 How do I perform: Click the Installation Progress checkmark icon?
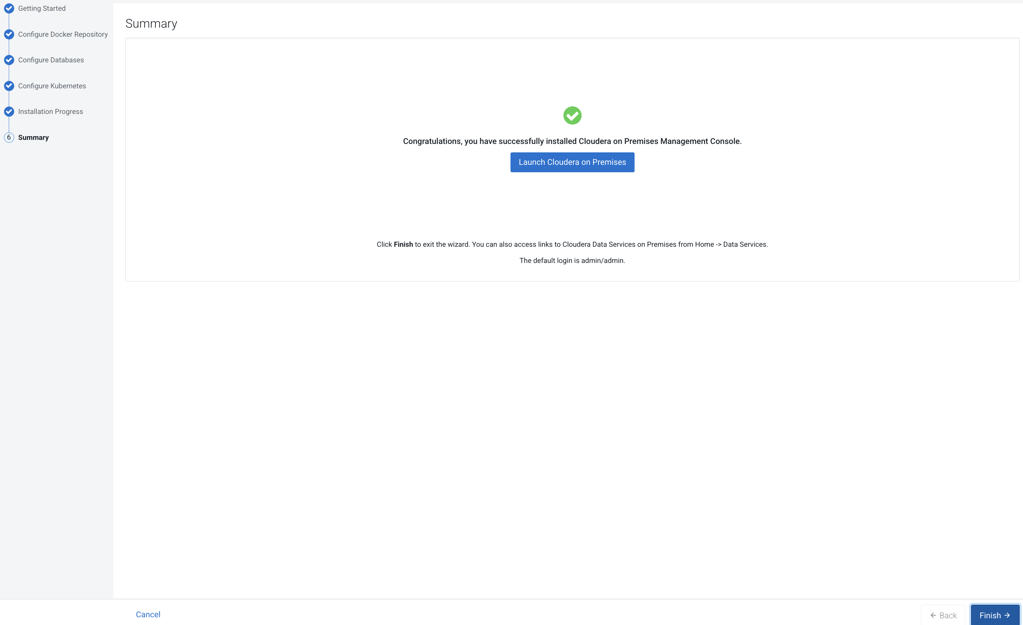pyautogui.click(x=9, y=112)
